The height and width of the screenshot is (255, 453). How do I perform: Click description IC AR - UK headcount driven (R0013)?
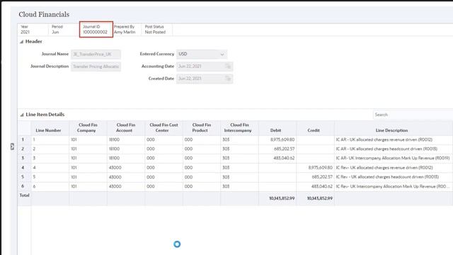pyautogui.click(x=394, y=149)
